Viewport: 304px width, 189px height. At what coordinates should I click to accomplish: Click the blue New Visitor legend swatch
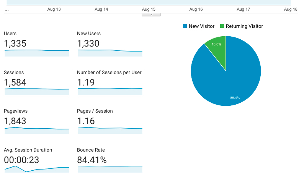click(185, 26)
